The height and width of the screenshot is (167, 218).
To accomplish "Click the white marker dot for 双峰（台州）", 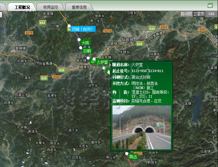I will [69, 26].
